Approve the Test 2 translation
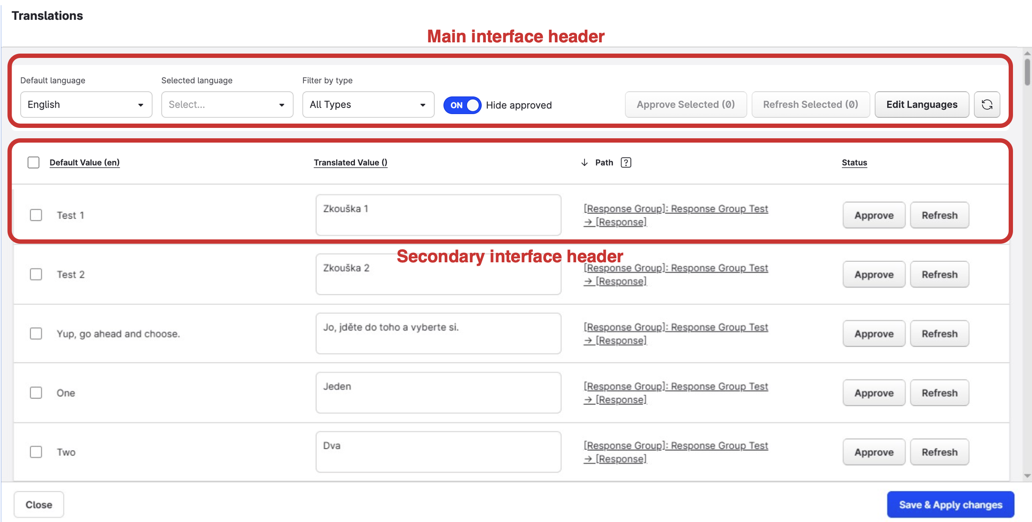The height and width of the screenshot is (522, 1032). tap(873, 274)
